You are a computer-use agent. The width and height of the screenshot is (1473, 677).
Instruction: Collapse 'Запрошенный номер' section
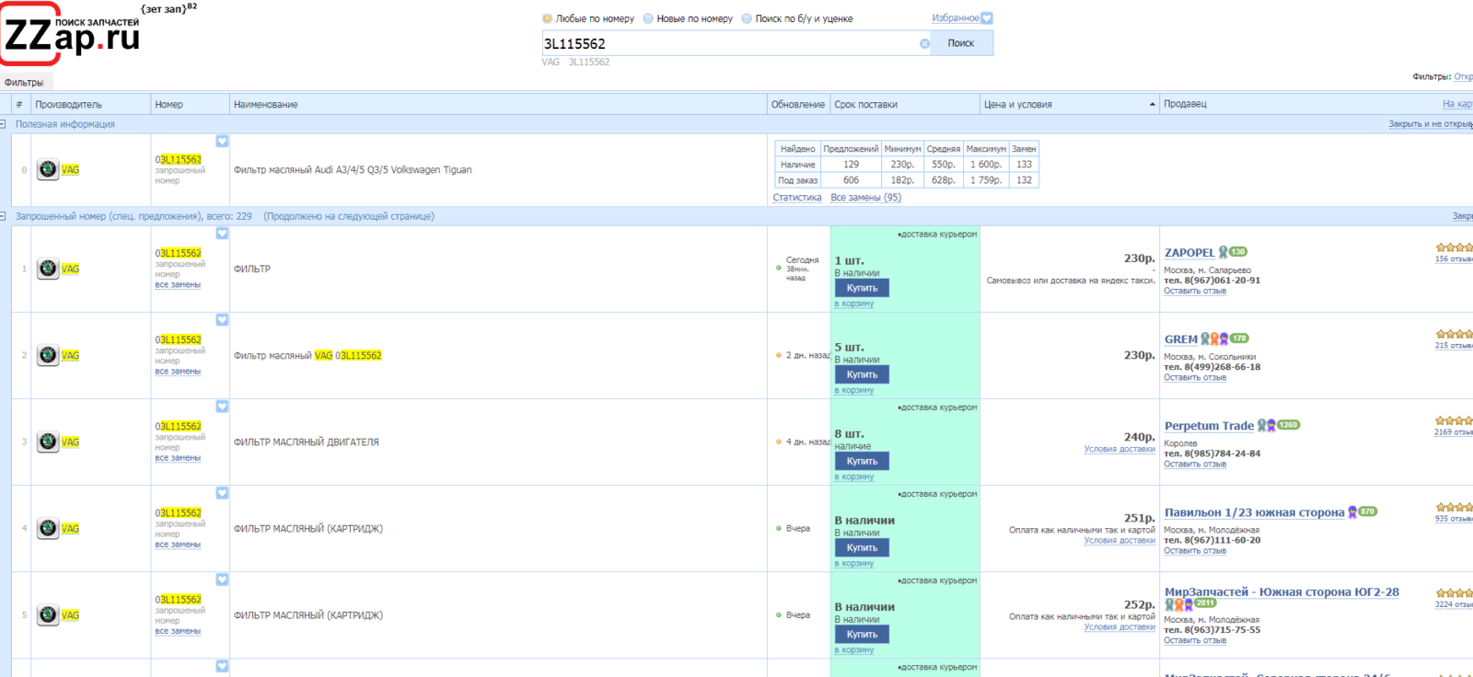coord(3,216)
